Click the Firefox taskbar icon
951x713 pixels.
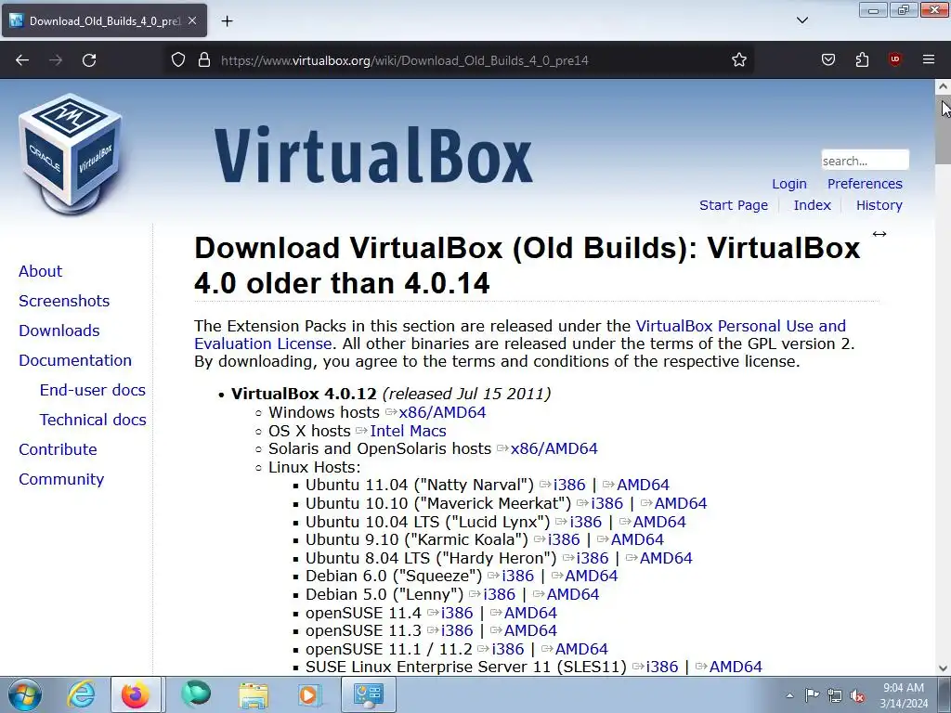[x=136, y=694]
